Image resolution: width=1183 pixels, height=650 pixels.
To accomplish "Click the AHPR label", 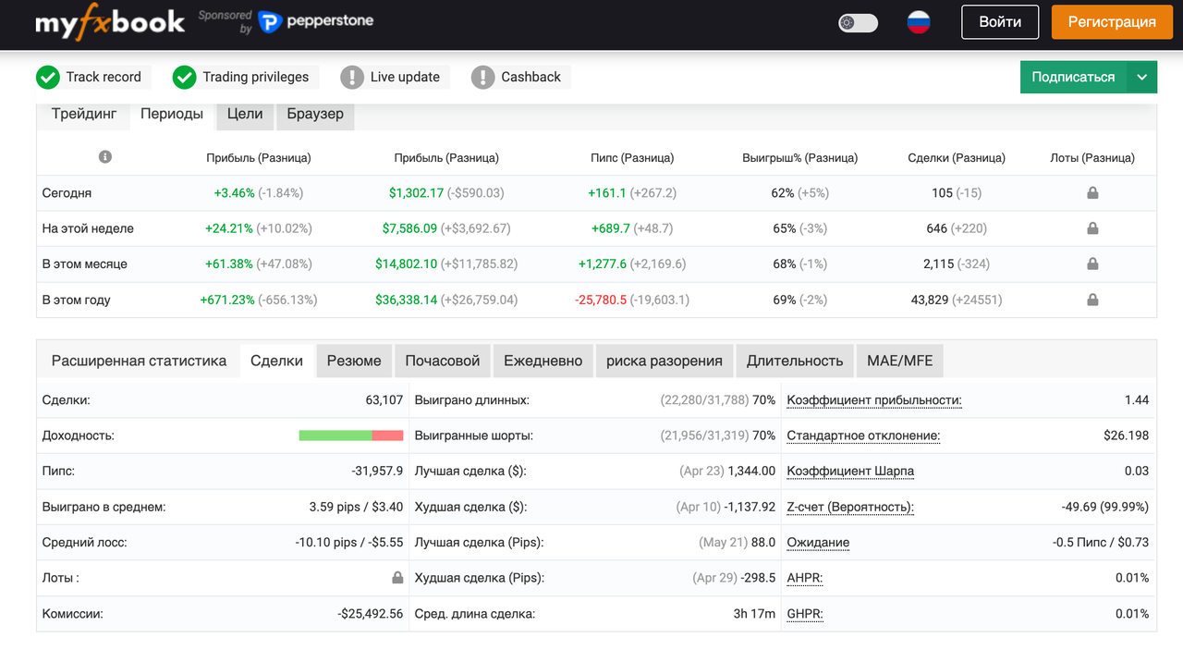I will (x=805, y=578).
